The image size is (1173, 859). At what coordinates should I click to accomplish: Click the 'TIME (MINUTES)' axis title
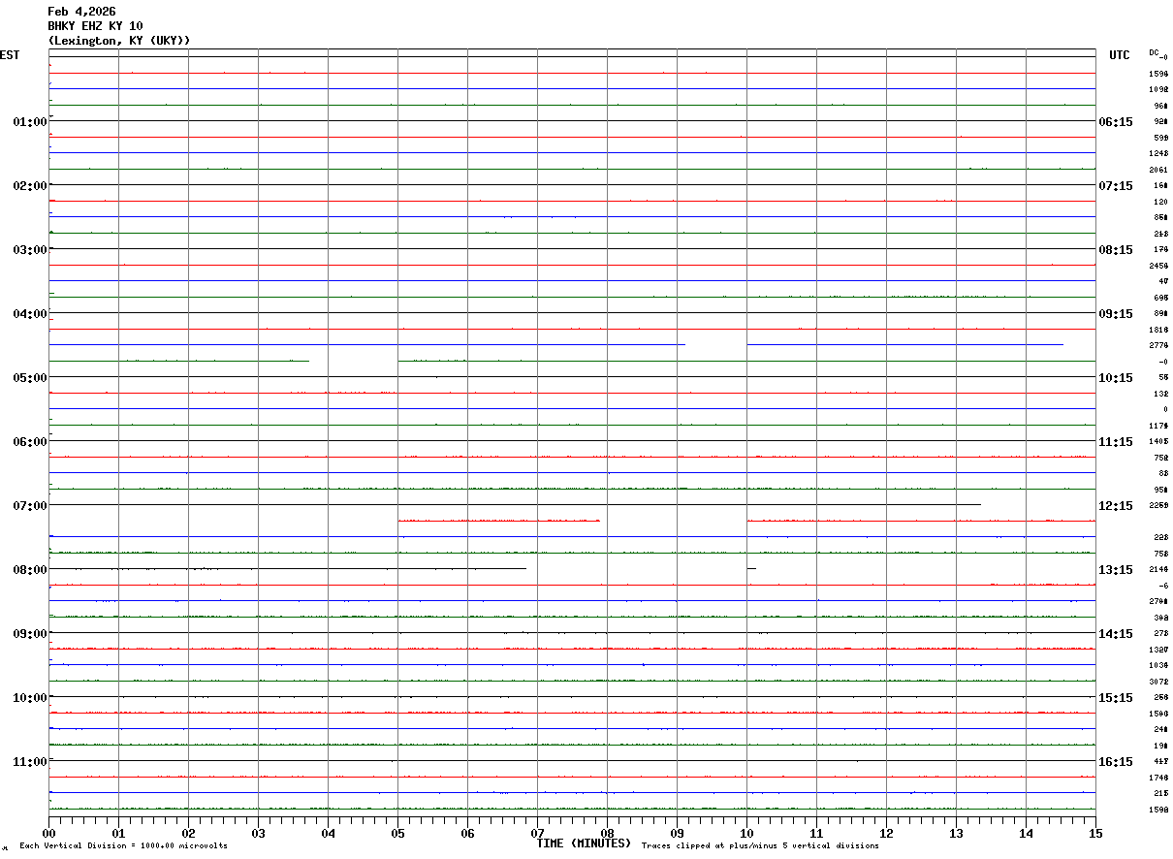(585, 843)
